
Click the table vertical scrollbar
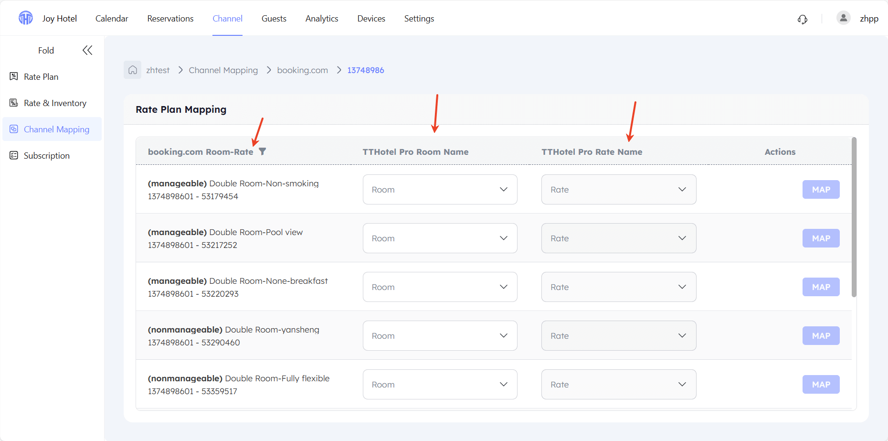pyautogui.click(x=854, y=217)
